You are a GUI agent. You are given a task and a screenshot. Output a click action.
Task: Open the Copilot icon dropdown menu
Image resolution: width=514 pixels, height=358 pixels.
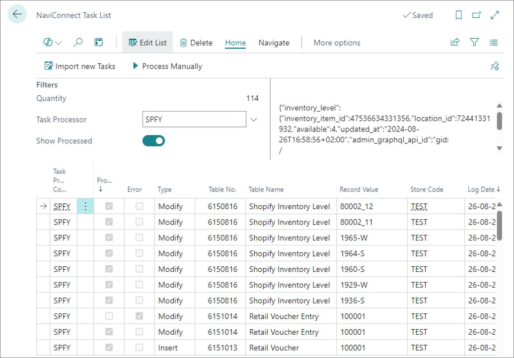pyautogui.click(x=53, y=43)
